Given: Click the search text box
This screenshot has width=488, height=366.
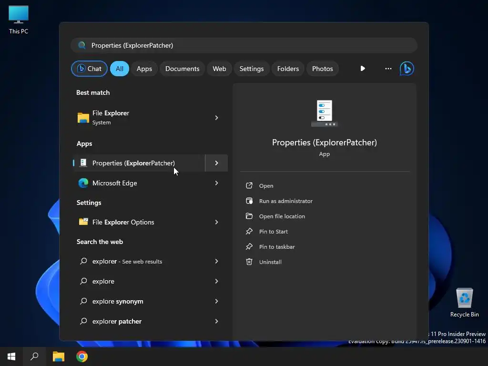Looking at the screenshot, I should (244, 45).
